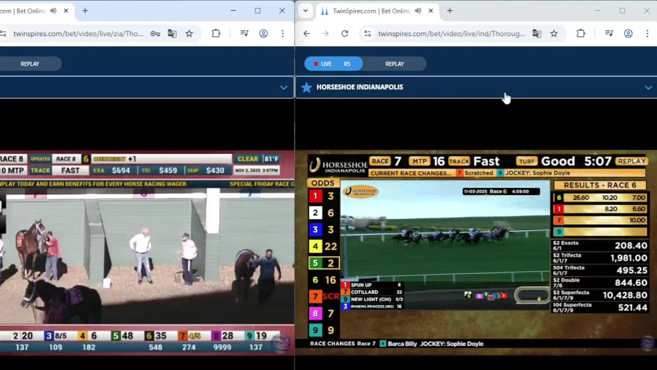Click the Horseshoe Indianapolis live video
This screenshot has width=657, height=370.
tap(476, 253)
